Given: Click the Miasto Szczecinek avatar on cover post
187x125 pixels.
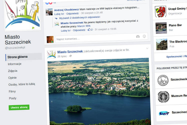Looking at the screenshot, I should (51, 54).
